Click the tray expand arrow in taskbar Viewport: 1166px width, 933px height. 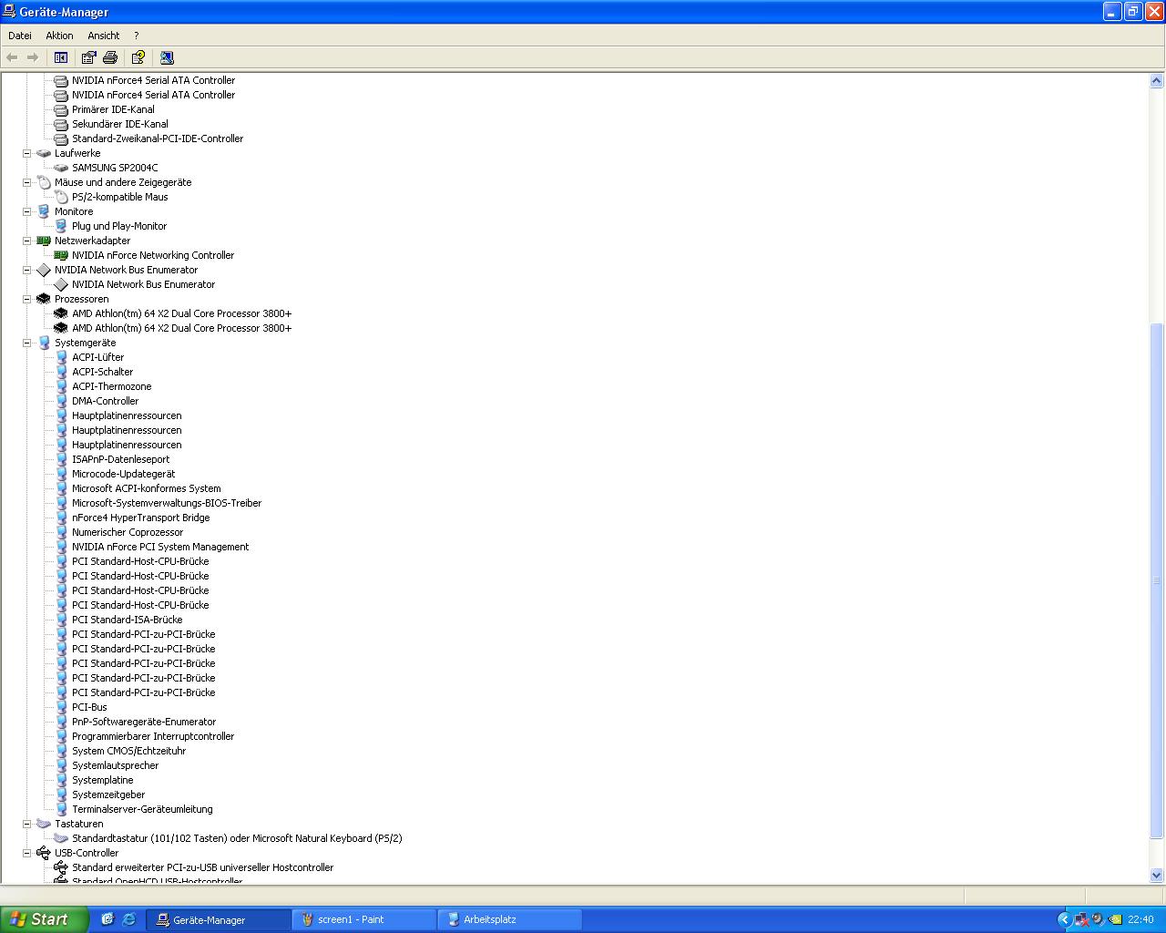click(1063, 919)
